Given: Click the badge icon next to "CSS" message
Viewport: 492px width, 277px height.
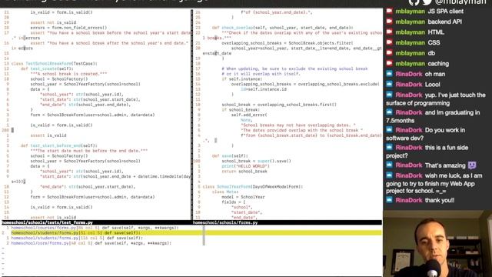Looking at the screenshot, I should [x=390, y=42].
